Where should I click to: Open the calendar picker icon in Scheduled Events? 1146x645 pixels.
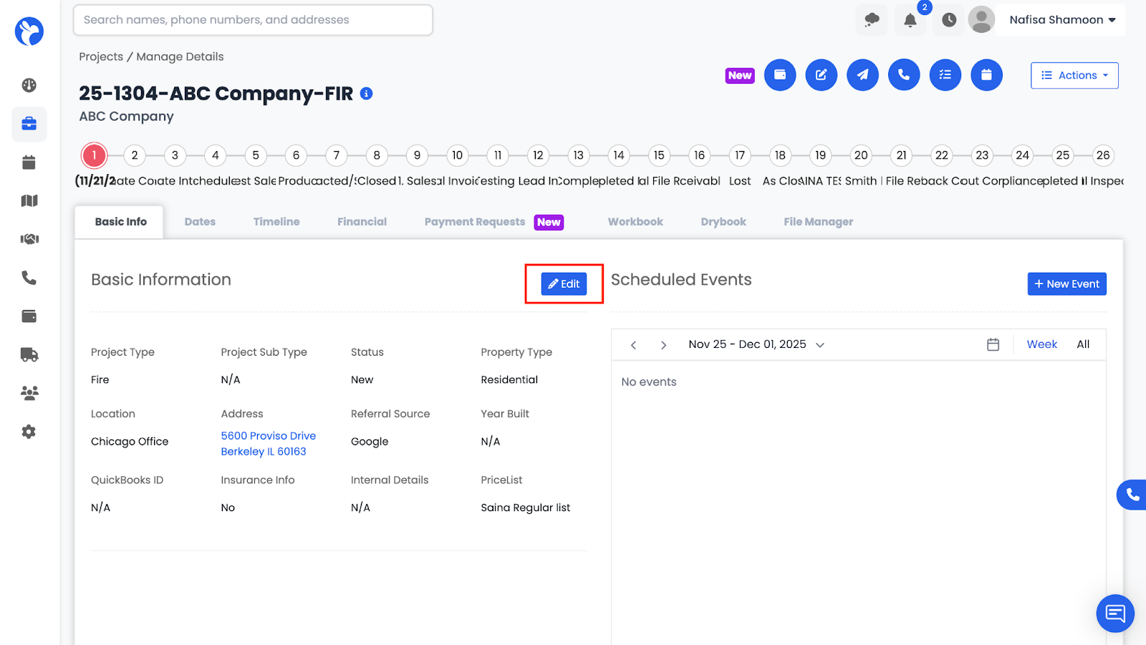pyautogui.click(x=993, y=344)
